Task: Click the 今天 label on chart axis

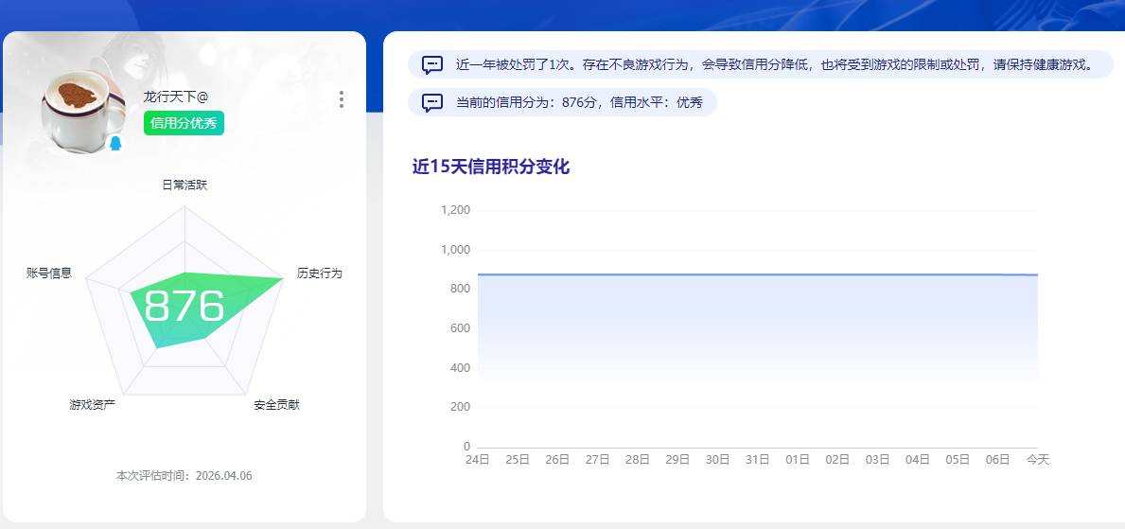Action: (x=1037, y=460)
